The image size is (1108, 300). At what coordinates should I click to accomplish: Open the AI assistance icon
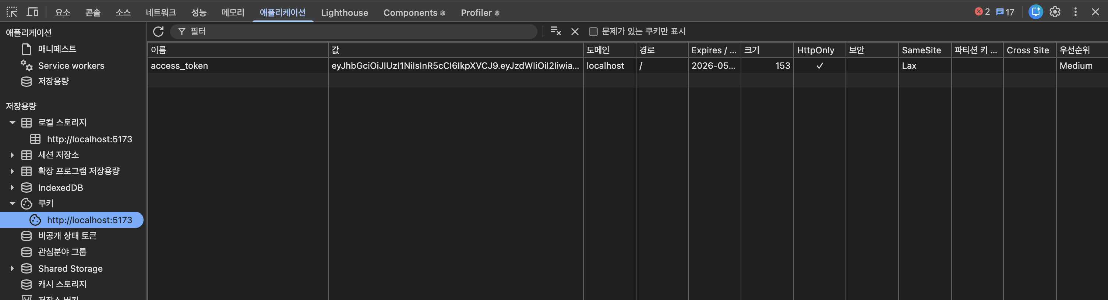click(x=1035, y=12)
